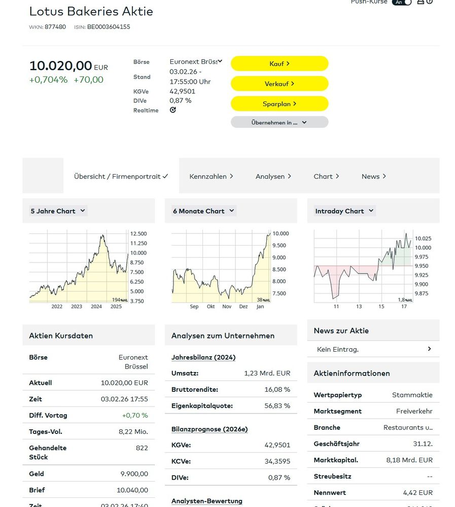The width and height of the screenshot is (455, 507).
Task: Open the Börse Euronext Brüssel dropdown
Action: 196,61
